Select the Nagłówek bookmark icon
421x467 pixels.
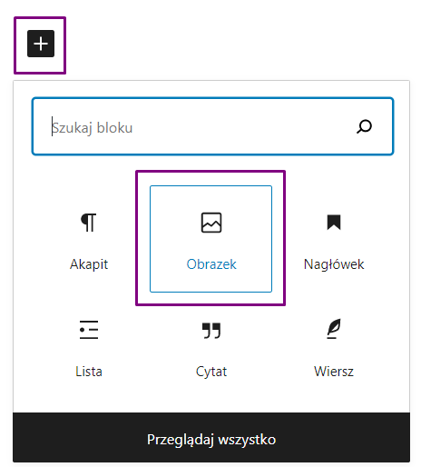click(334, 223)
